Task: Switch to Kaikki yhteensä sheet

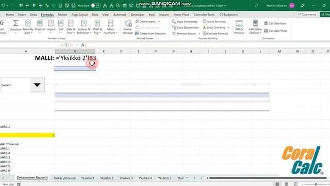Action: point(64,178)
